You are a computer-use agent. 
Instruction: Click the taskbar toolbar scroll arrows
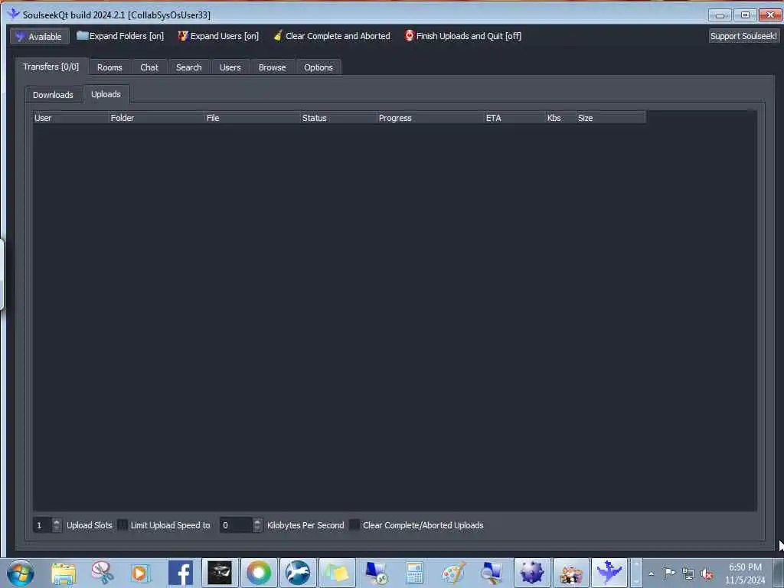[636, 573]
